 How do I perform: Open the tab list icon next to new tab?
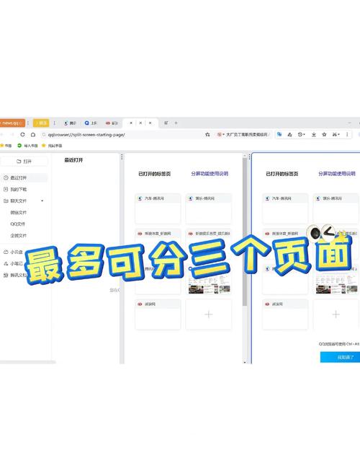(166, 123)
